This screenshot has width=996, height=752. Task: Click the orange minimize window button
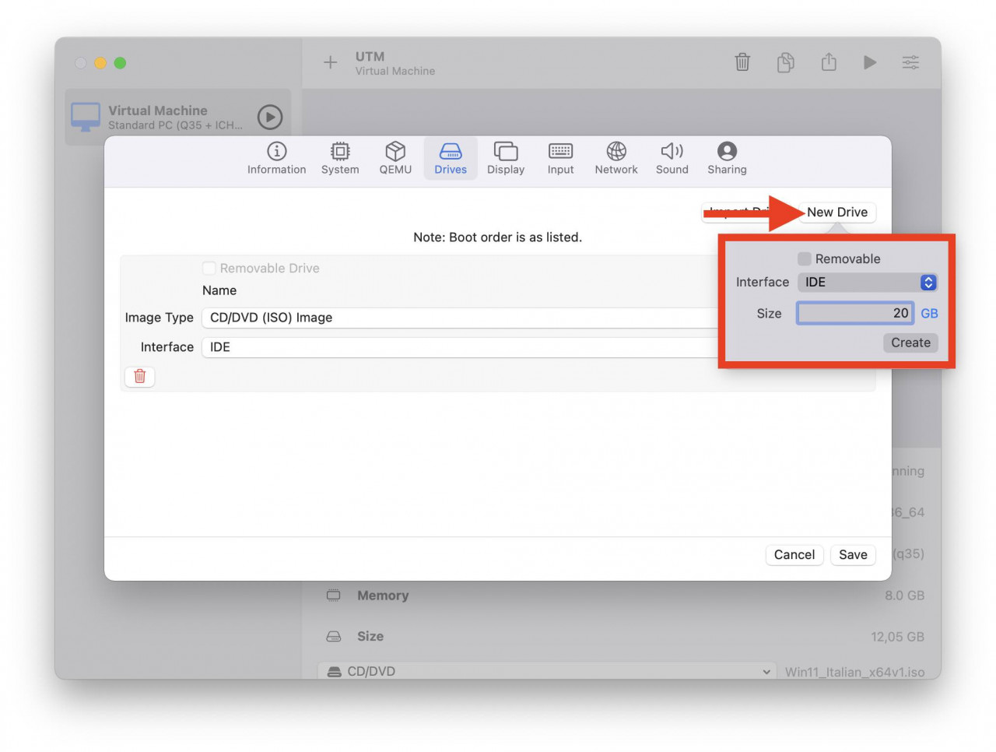coord(100,63)
